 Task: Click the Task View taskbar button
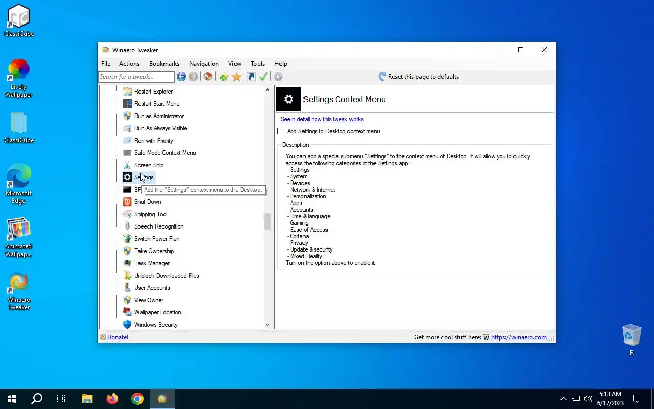[x=61, y=399]
